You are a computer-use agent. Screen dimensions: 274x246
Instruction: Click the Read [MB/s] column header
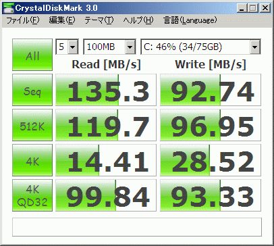tap(106, 65)
